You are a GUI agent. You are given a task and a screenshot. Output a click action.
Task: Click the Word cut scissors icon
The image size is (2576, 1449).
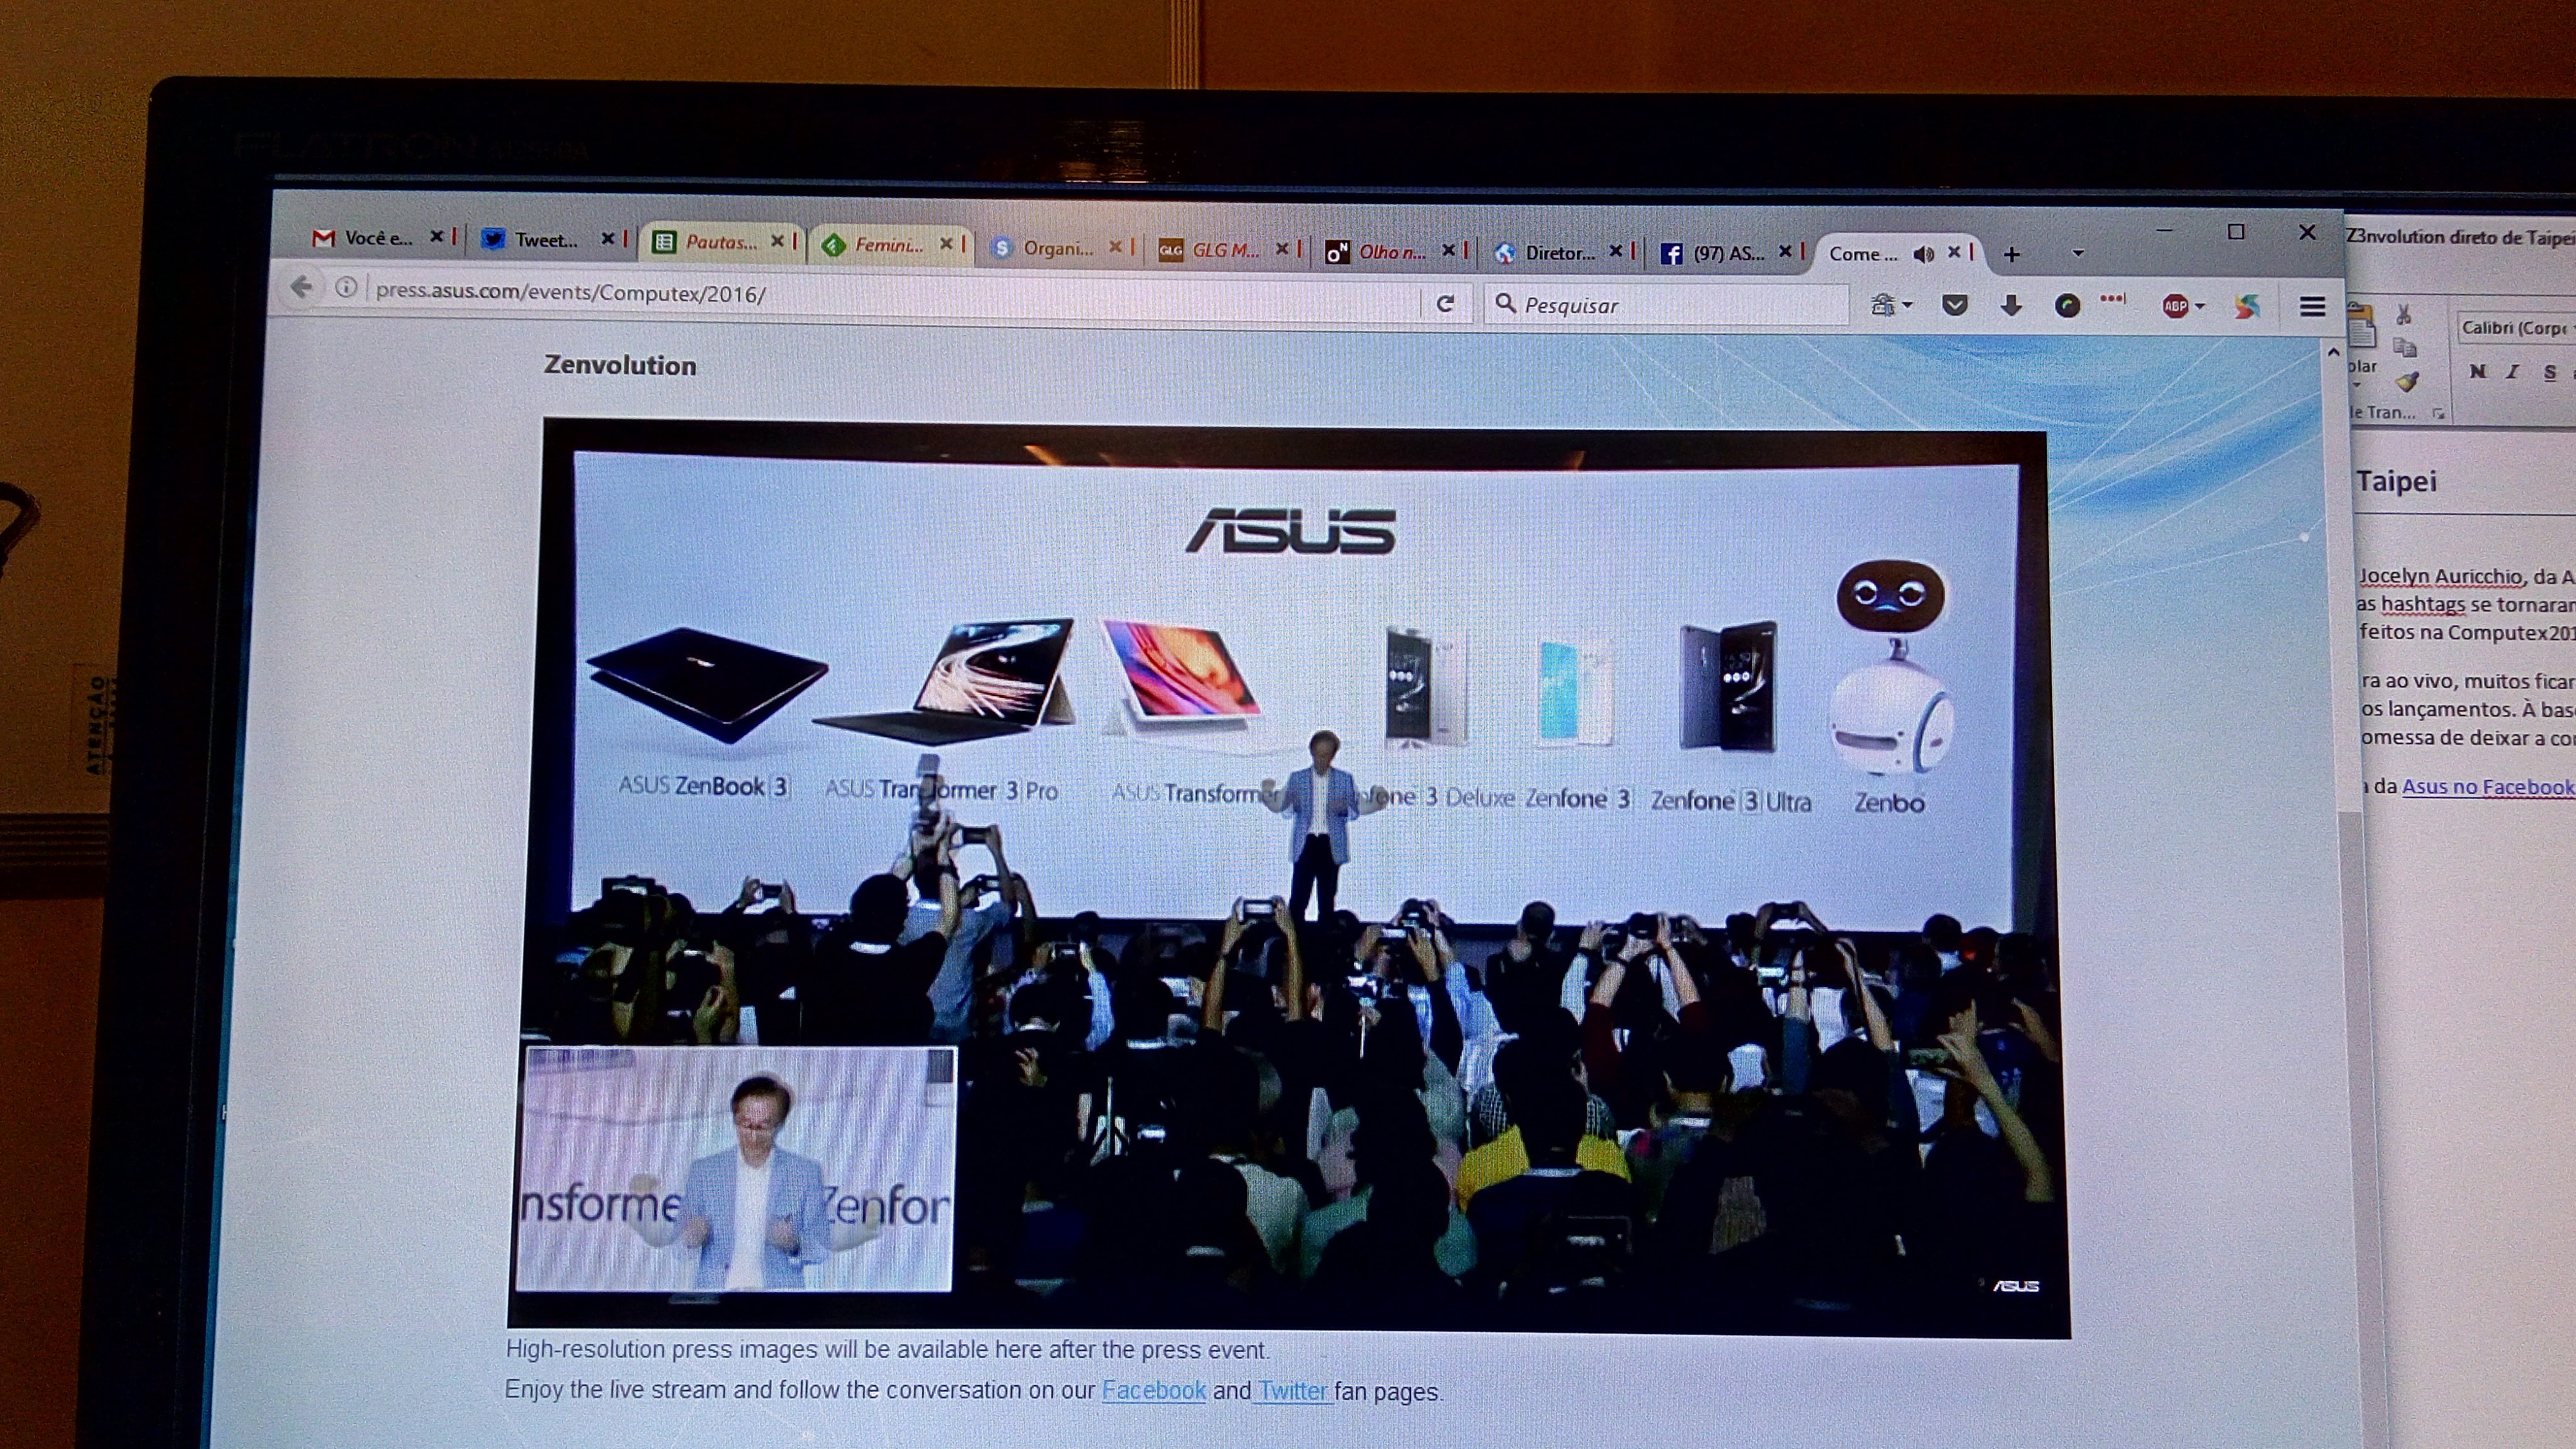pos(2404,315)
